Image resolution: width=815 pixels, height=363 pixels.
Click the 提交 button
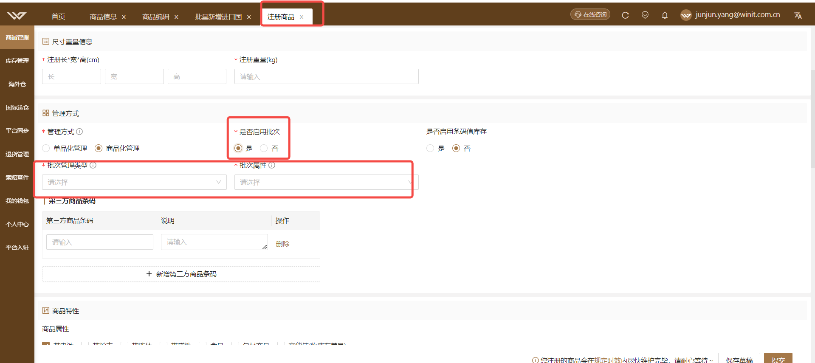[x=778, y=358]
